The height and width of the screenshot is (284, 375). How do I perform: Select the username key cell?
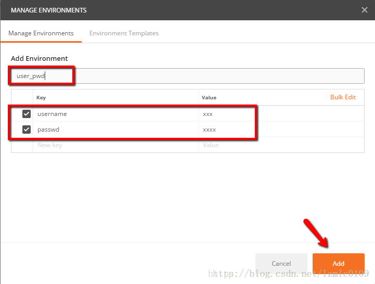click(x=116, y=114)
